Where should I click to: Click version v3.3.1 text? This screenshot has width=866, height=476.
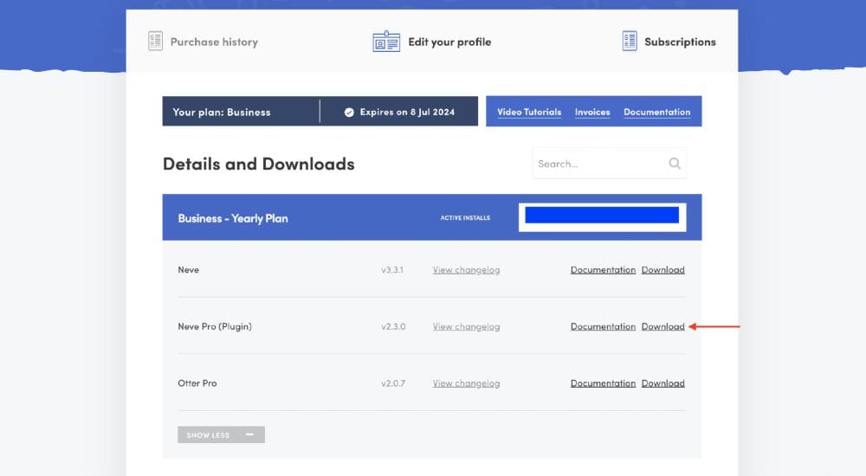click(392, 270)
